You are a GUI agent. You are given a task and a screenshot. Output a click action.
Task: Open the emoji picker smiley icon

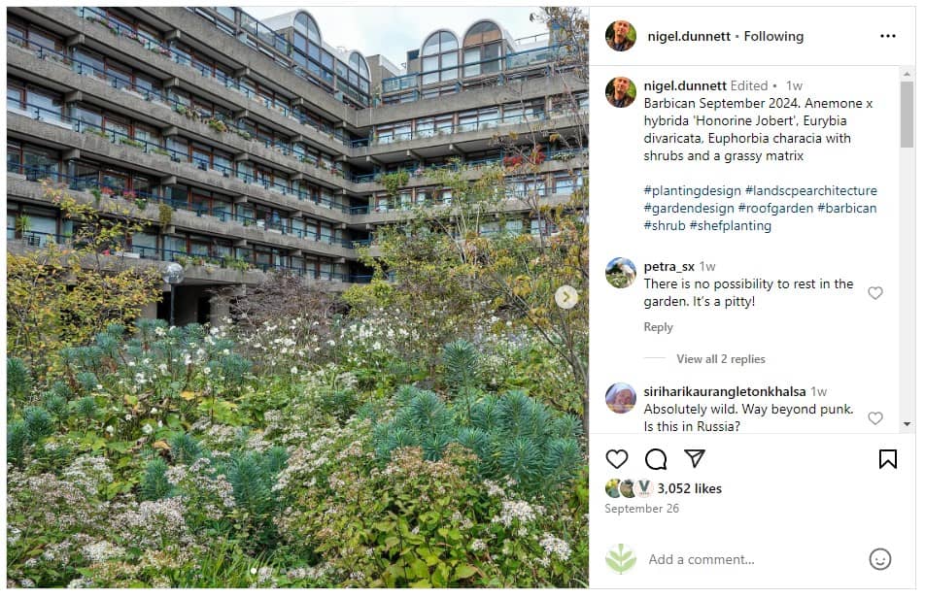[880, 559]
